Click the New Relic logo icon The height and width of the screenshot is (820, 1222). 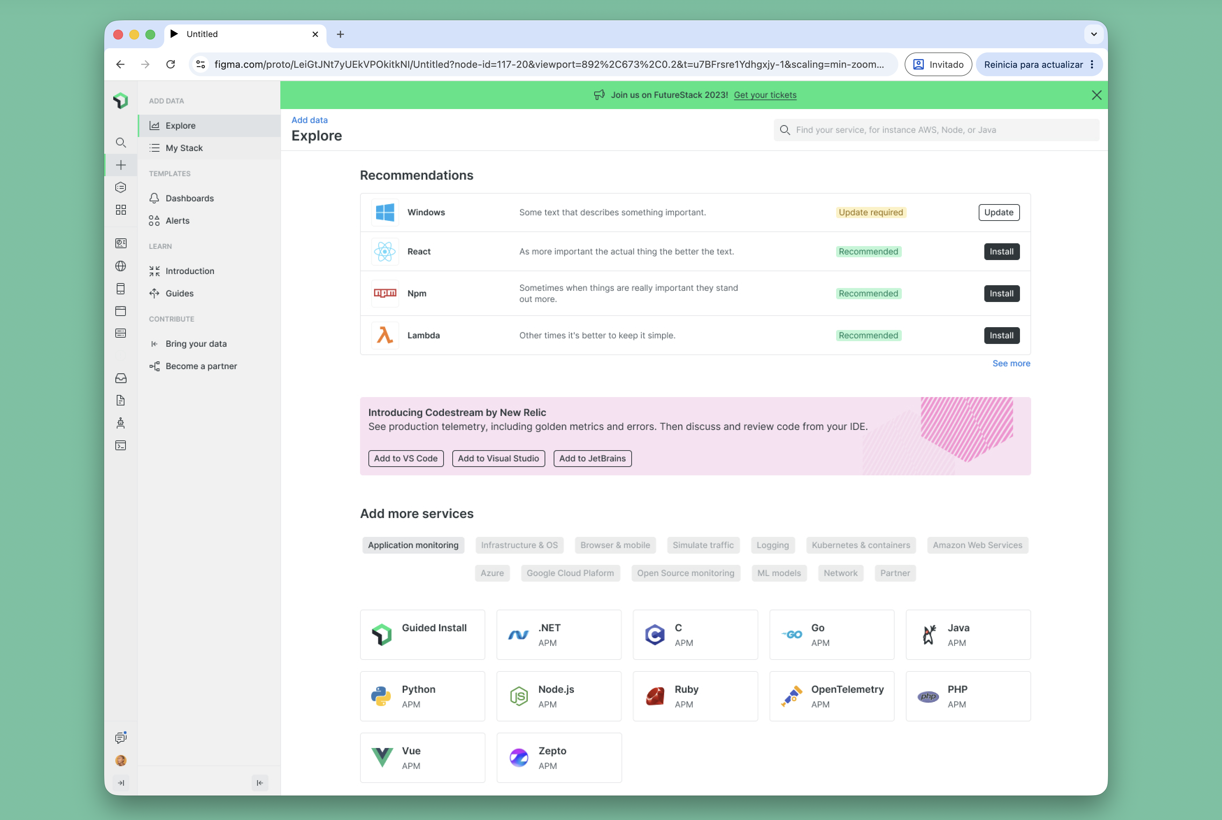(x=120, y=100)
